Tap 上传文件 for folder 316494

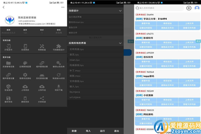189,24
